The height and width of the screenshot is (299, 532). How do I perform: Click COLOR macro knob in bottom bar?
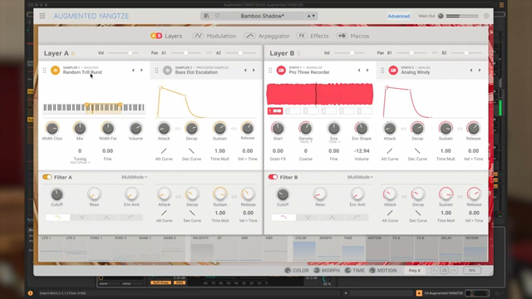288,271
